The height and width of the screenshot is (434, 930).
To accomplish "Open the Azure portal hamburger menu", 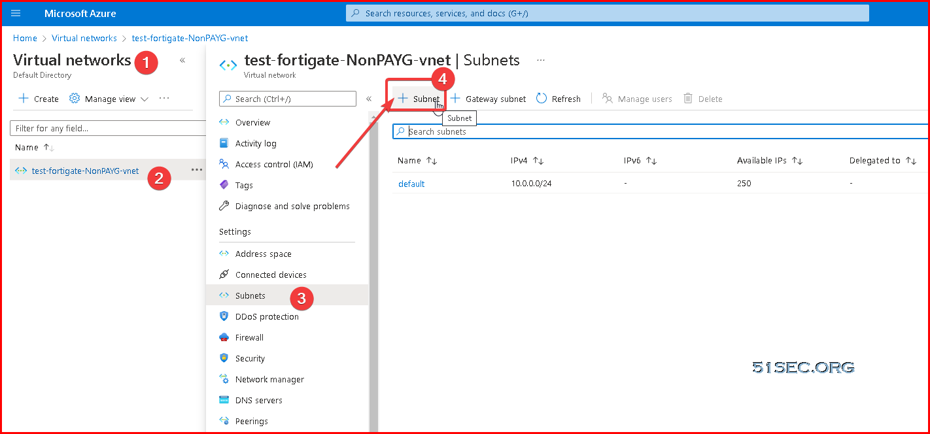I will pyautogui.click(x=16, y=13).
